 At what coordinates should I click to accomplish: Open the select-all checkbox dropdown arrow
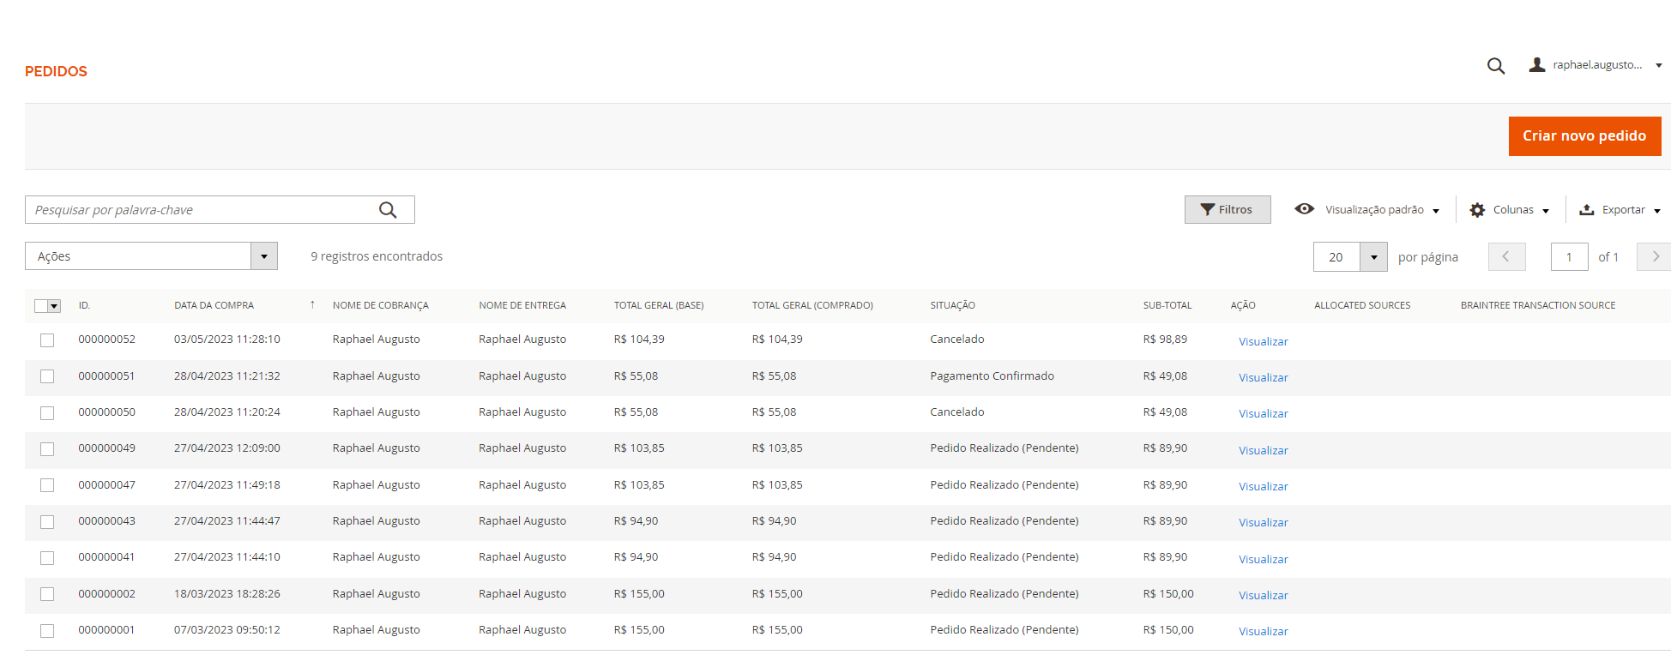tap(55, 306)
